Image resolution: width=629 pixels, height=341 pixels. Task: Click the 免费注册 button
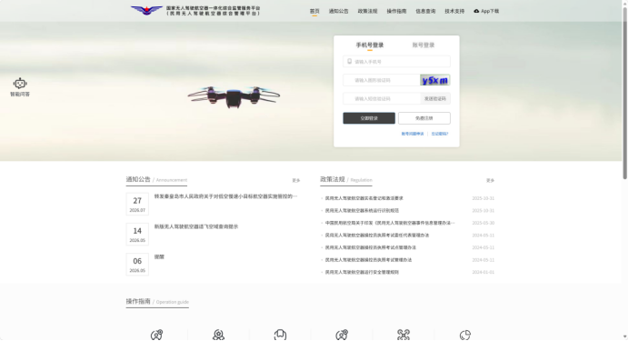pos(424,118)
